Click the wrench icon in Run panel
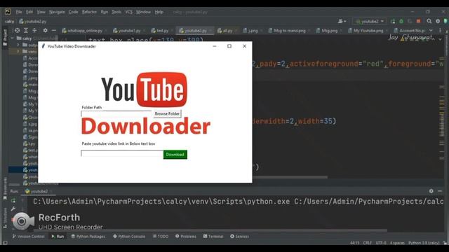 (x=13, y=209)
